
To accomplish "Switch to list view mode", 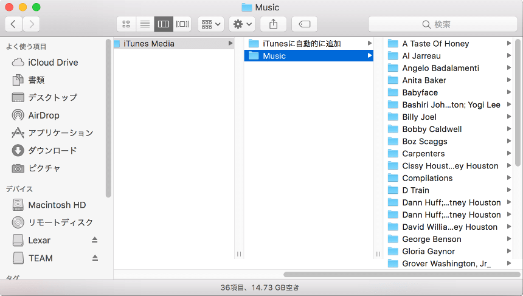I will (x=145, y=24).
